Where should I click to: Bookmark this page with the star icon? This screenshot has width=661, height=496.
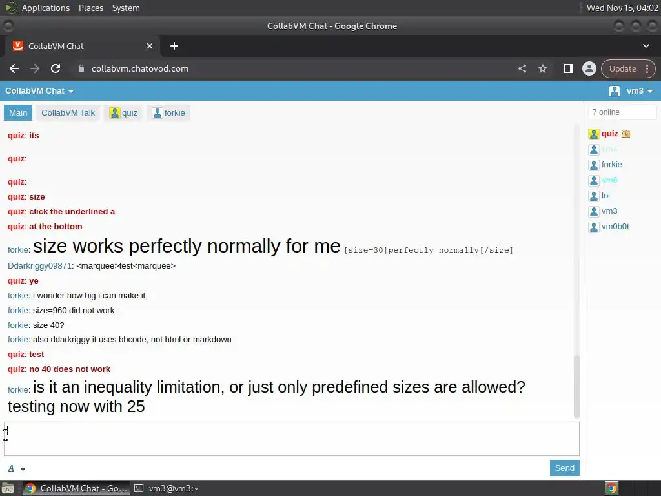[x=543, y=68]
